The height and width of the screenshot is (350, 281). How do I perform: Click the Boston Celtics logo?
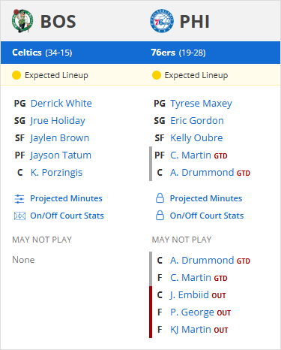[22, 21]
